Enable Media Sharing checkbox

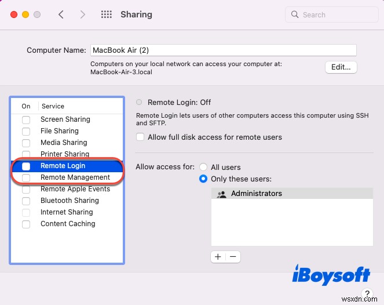(x=26, y=143)
